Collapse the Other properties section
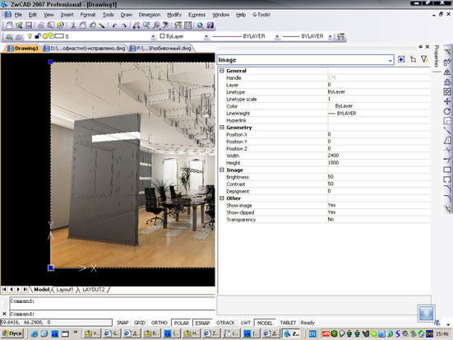This screenshot has width=453, height=340. pos(222,198)
